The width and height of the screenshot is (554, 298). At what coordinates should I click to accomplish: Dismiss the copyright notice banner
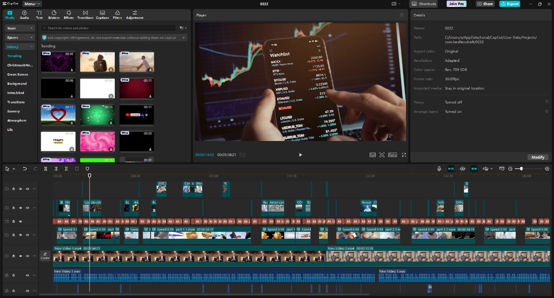coord(184,38)
